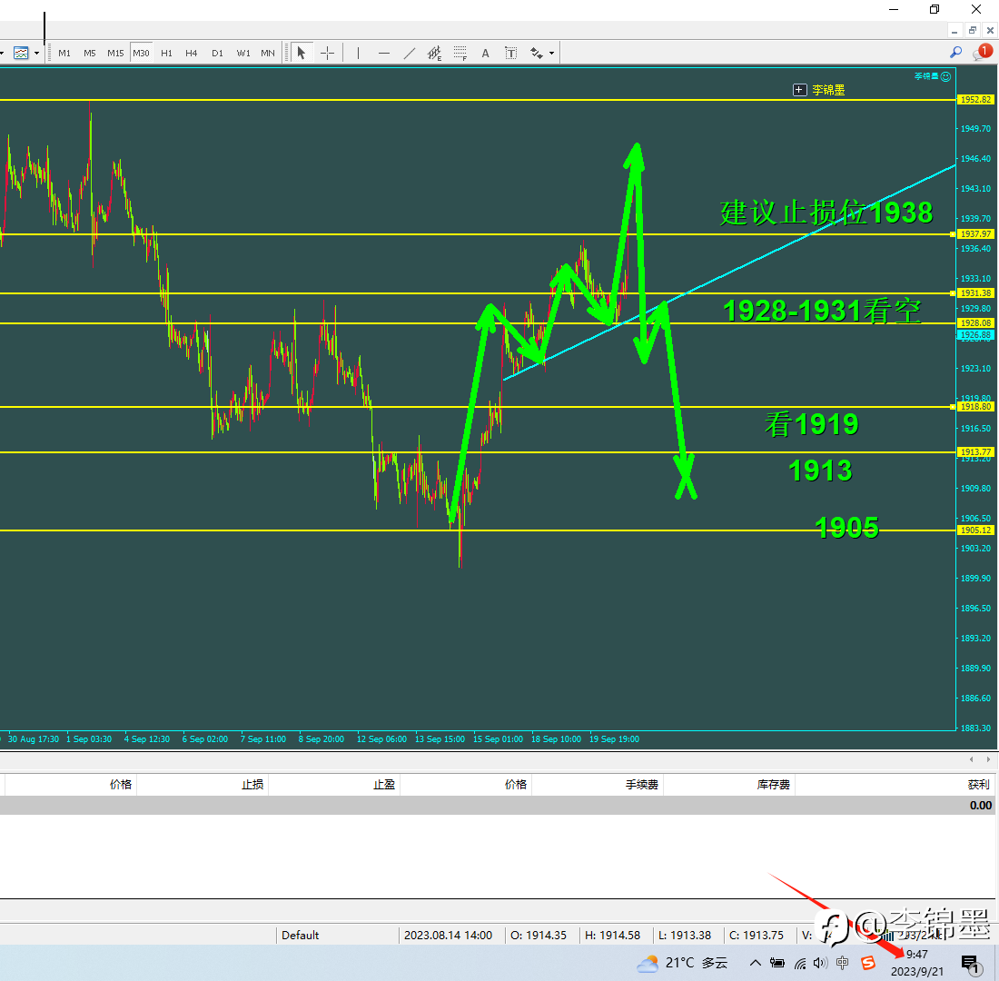Click the cyan 1926.88 current price label

975,334
